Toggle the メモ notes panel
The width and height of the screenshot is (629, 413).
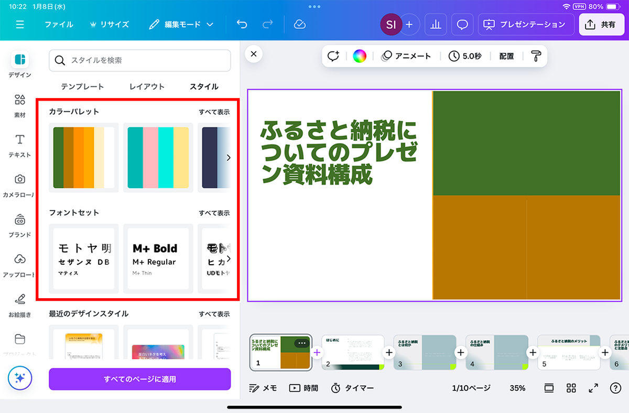click(x=263, y=388)
